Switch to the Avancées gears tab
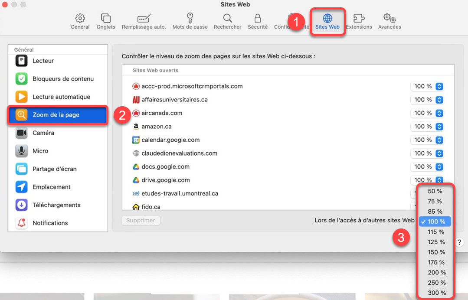Screen dimensions: 468x300 (x=389, y=22)
